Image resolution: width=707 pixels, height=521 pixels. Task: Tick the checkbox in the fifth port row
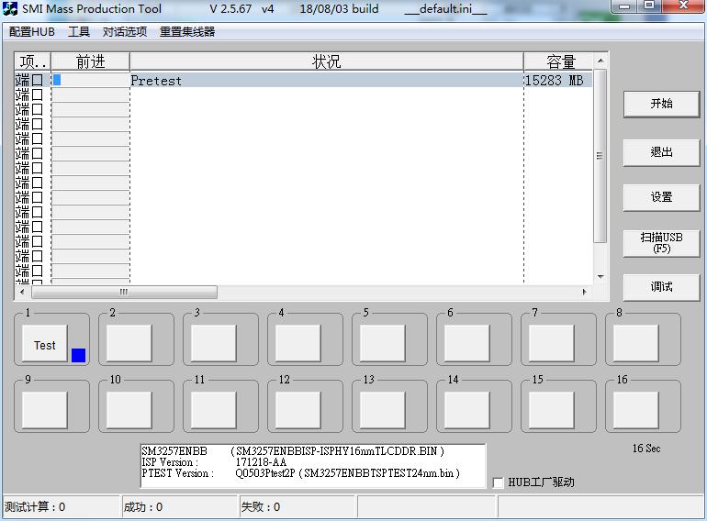click(x=38, y=139)
